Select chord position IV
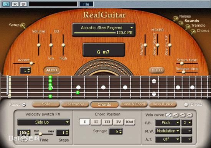Viewport: 211px width, 148px height. pos(119,122)
